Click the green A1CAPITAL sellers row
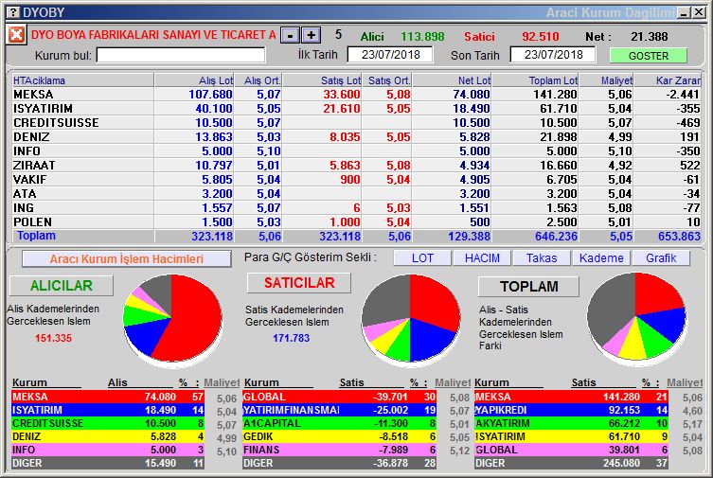The image size is (713, 478). [339, 423]
